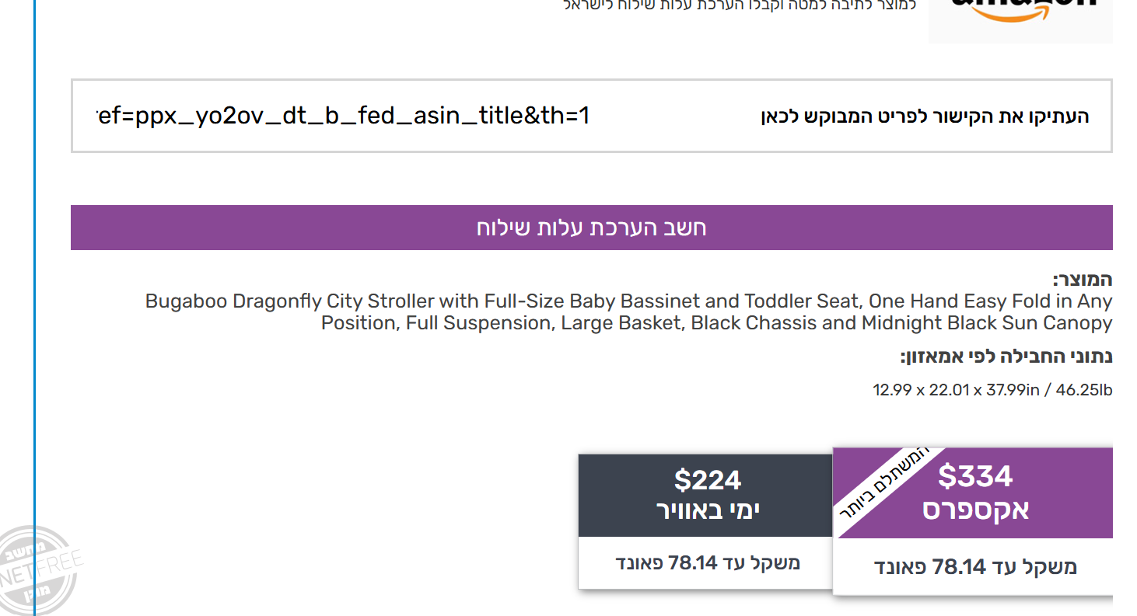Image resolution: width=1137 pixels, height=616 pixels.
Task: Click the ימי באוויר shipping label
Action: pos(707,510)
